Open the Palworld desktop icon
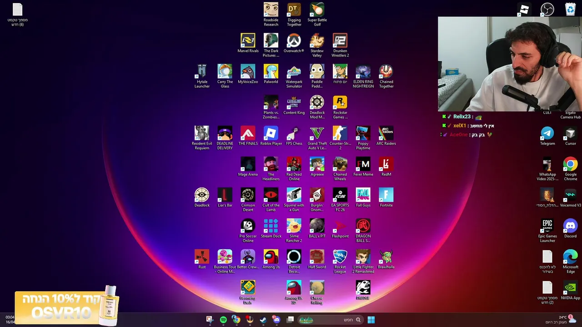This screenshot has width=582, height=327. [x=271, y=74]
